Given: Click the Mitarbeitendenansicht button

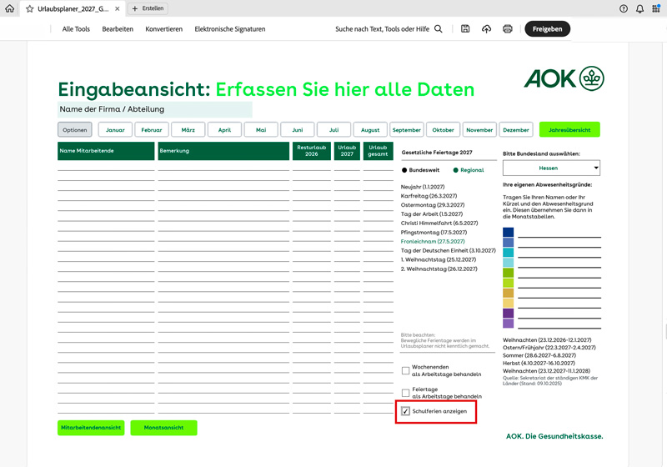Looking at the screenshot, I should [91, 428].
